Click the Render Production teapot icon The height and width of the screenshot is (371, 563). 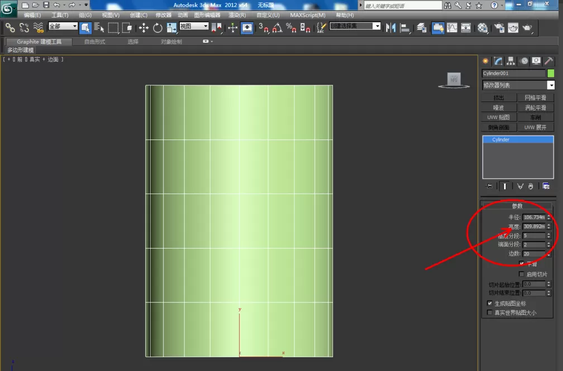[x=527, y=28]
